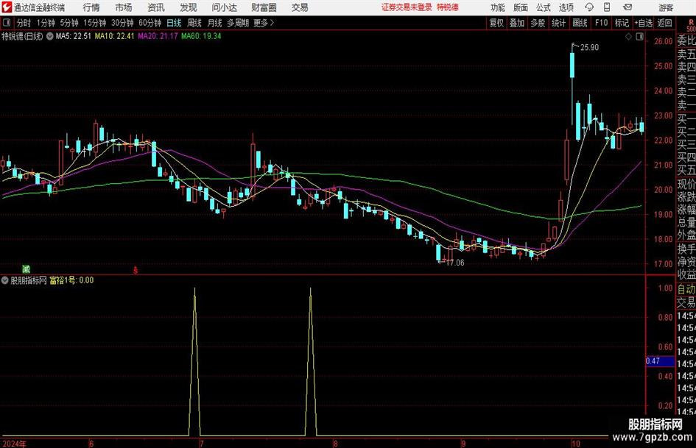The width and height of the screenshot is (696, 448).
Task: Click the red § marker on the chart
Action: point(136,270)
